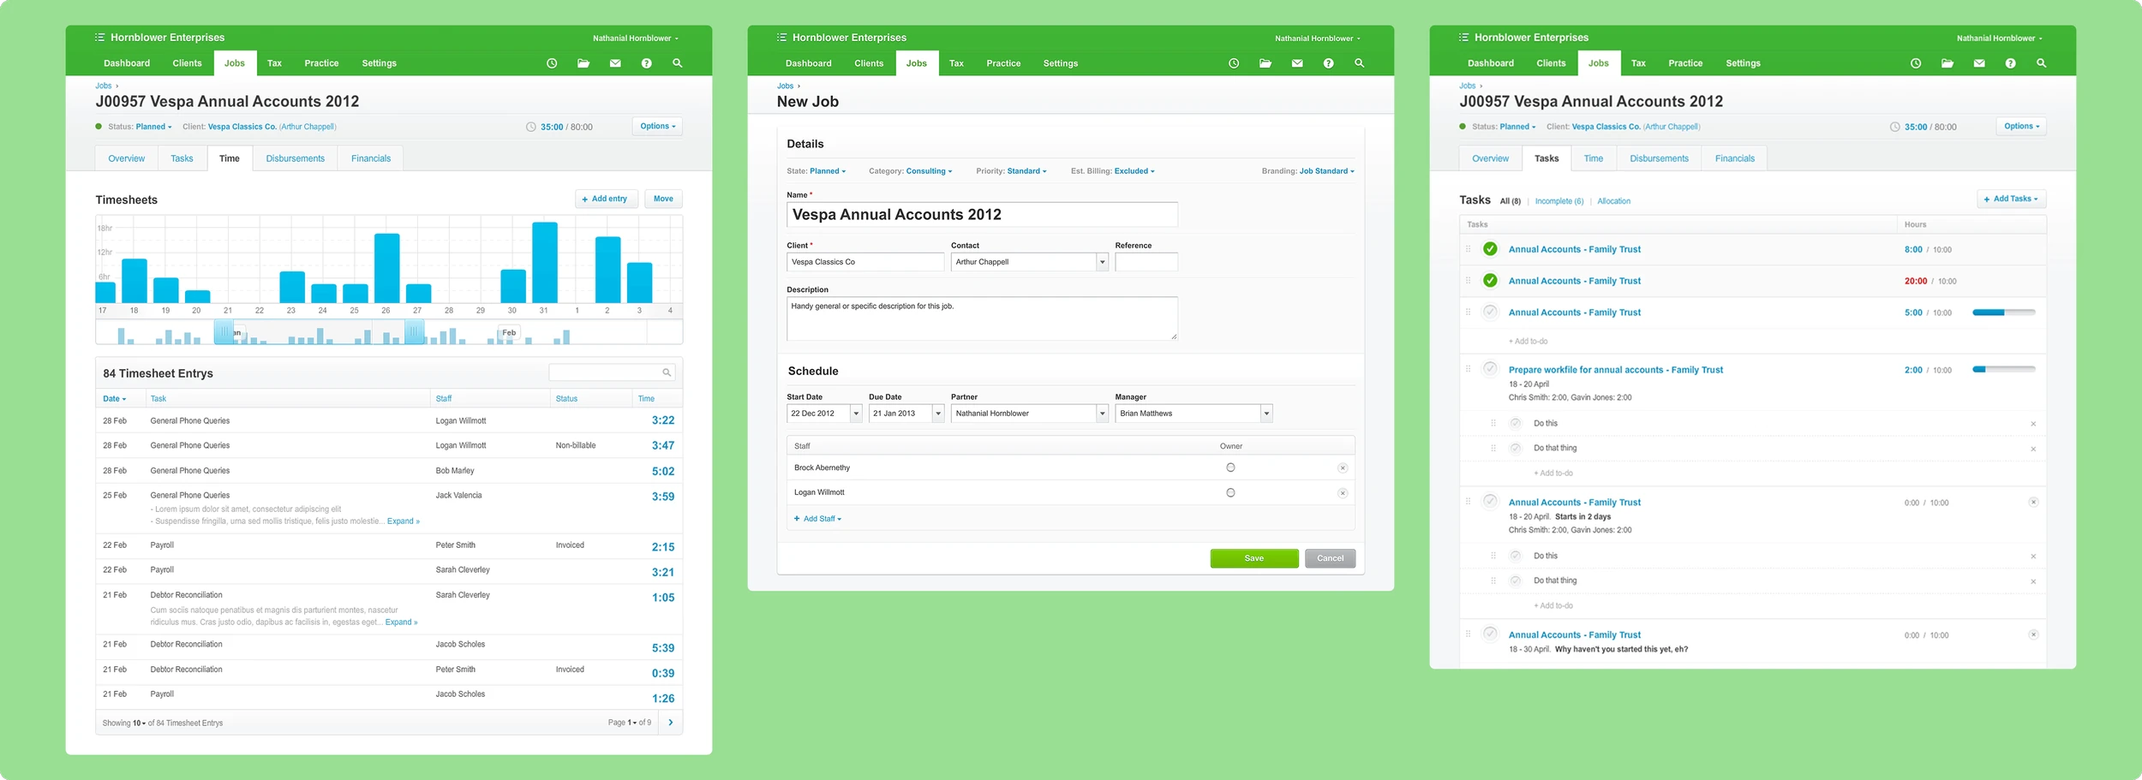Open Clients menu in middle New Job window
This screenshot has width=2142, height=780.
(x=869, y=63)
